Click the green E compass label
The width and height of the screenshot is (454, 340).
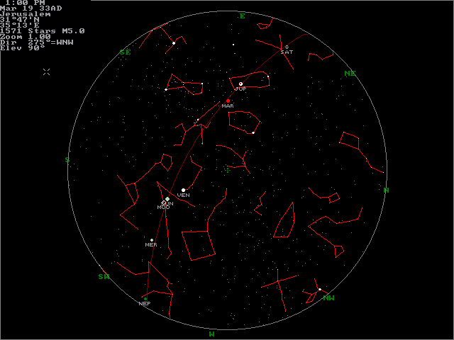pos(242,16)
